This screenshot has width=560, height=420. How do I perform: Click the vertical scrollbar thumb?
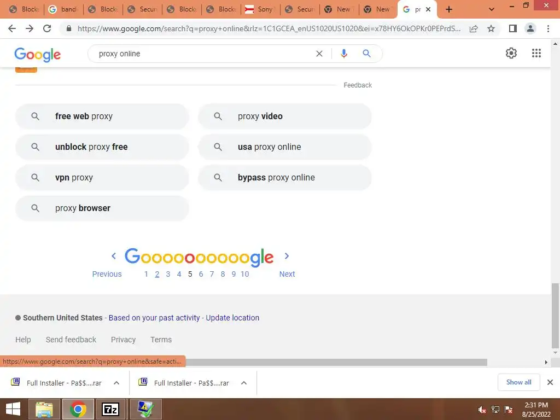555,316
